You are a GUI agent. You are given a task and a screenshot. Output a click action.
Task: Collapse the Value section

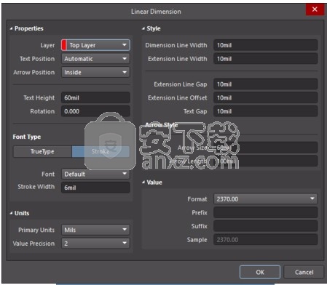[x=143, y=182]
